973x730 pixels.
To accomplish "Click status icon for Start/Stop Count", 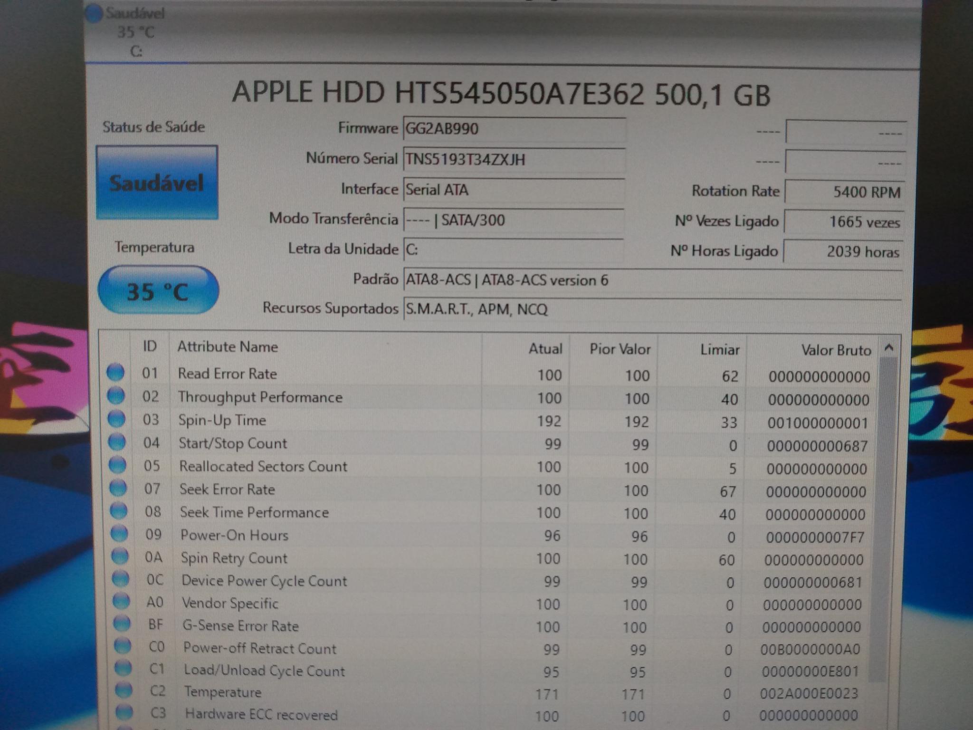I will [117, 442].
